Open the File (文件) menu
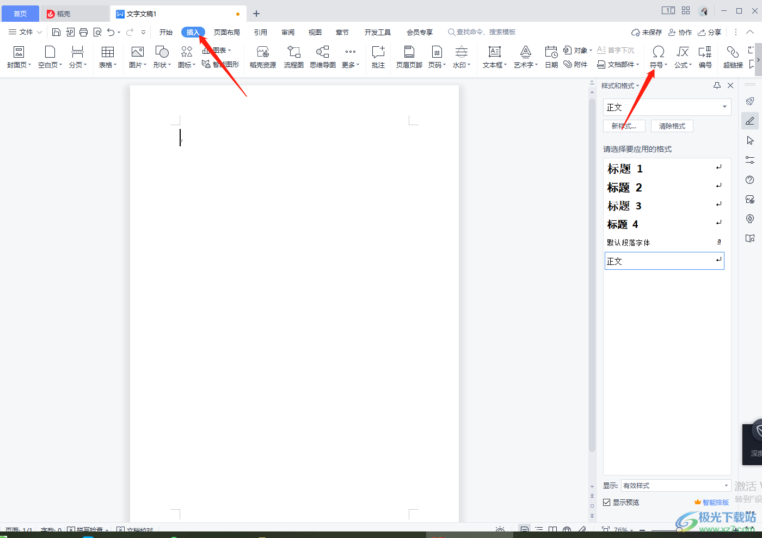762x538 pixels. 25,32
